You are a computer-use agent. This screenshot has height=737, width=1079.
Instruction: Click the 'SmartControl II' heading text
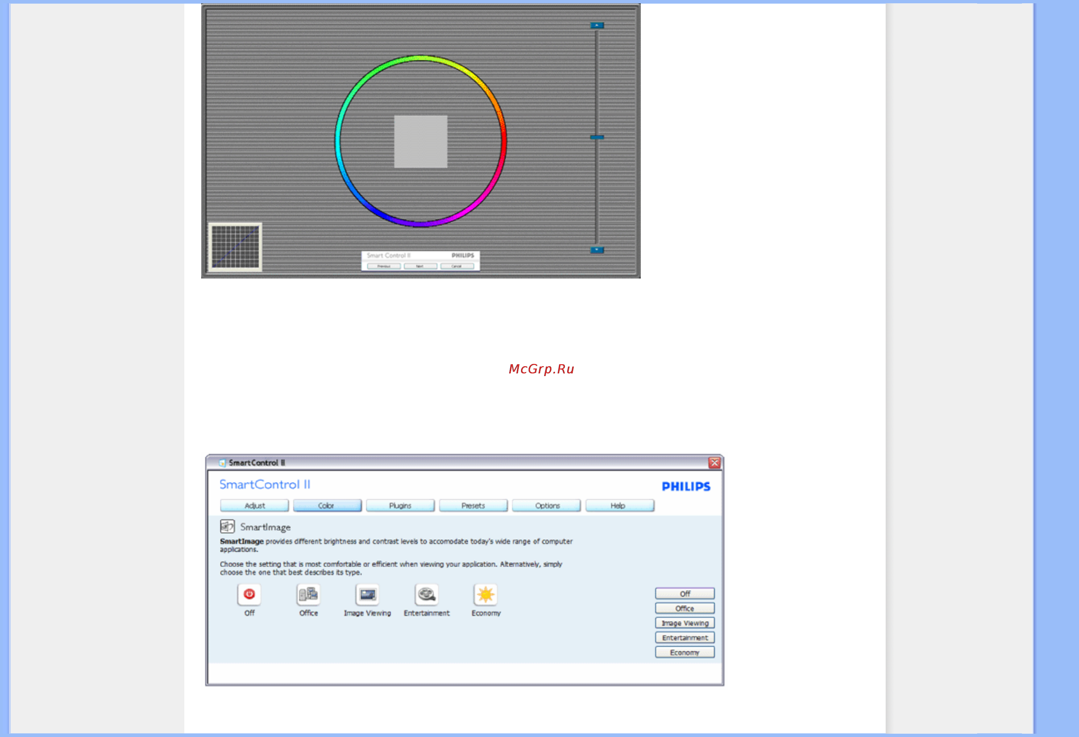[x=265, y=485]
